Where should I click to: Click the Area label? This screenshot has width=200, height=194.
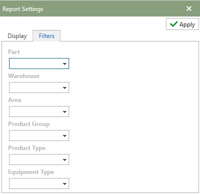coord(15,100)
